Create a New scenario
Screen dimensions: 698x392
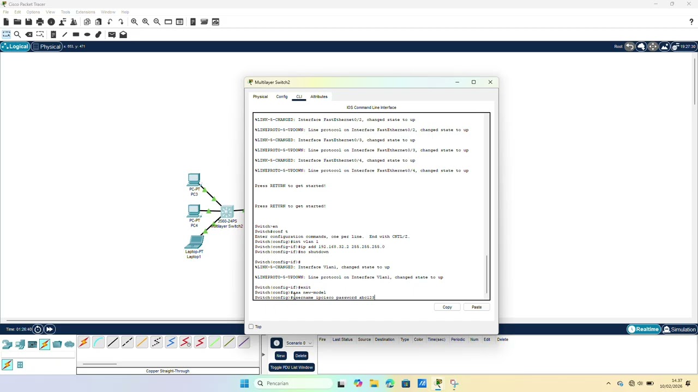coord(280,356)
